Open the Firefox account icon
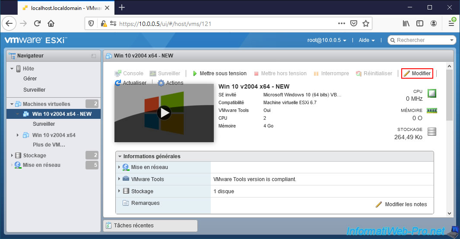The image size is (460, 239). tap(434, 23)
